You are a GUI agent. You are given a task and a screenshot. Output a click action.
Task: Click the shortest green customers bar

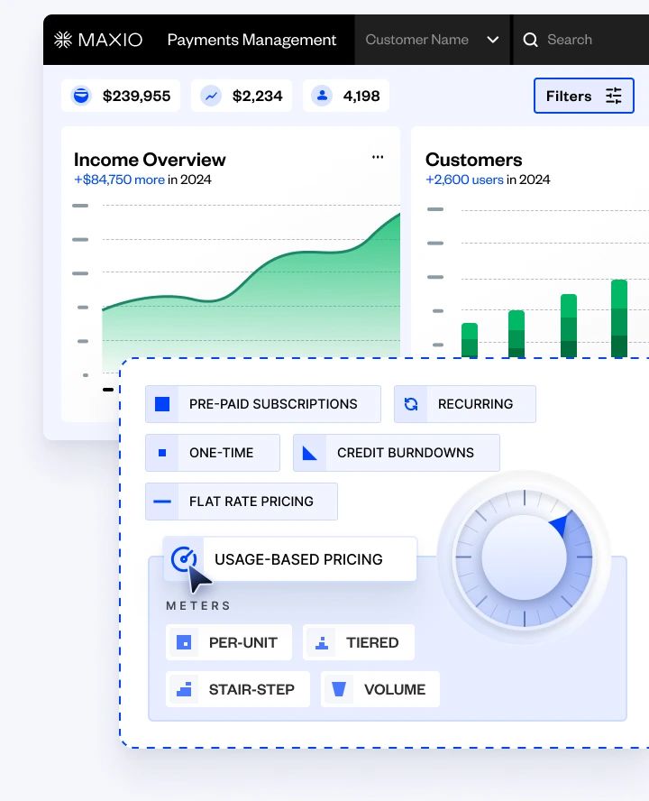click(x=470, y=340)
